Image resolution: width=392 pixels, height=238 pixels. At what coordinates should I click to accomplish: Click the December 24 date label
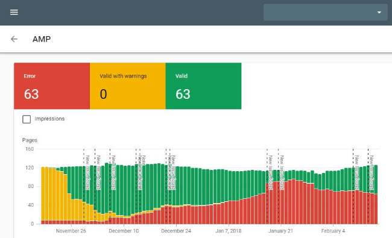[176, 231]
